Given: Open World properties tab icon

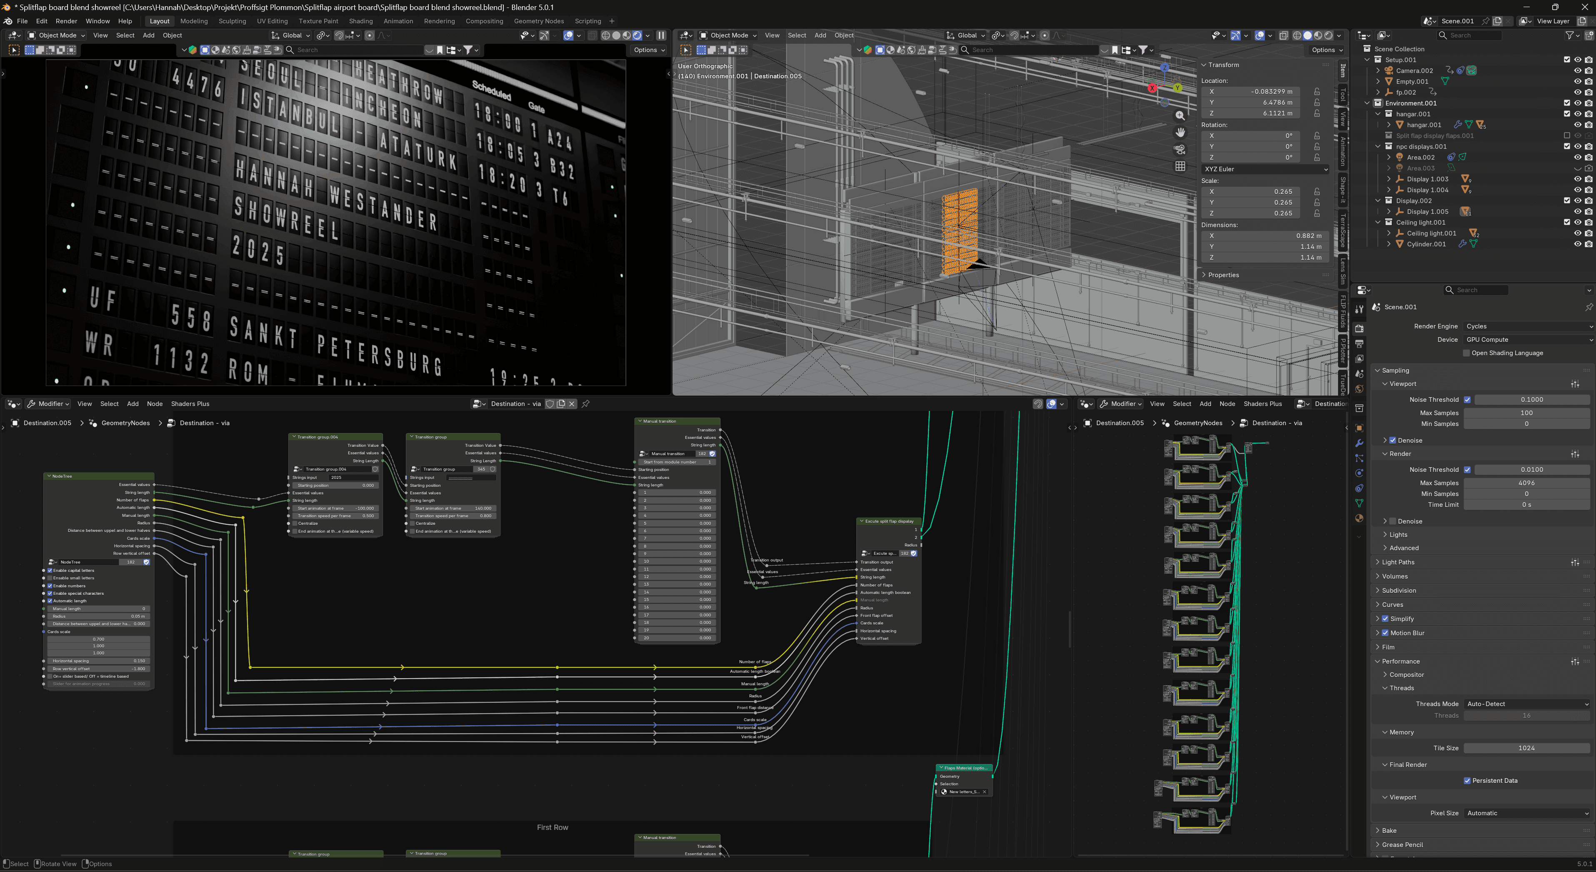Looking at the screenshot, I should click(x=1359, y=388).
